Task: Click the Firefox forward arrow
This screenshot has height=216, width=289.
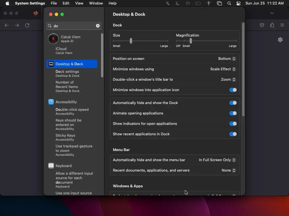Action: point(17,25)
